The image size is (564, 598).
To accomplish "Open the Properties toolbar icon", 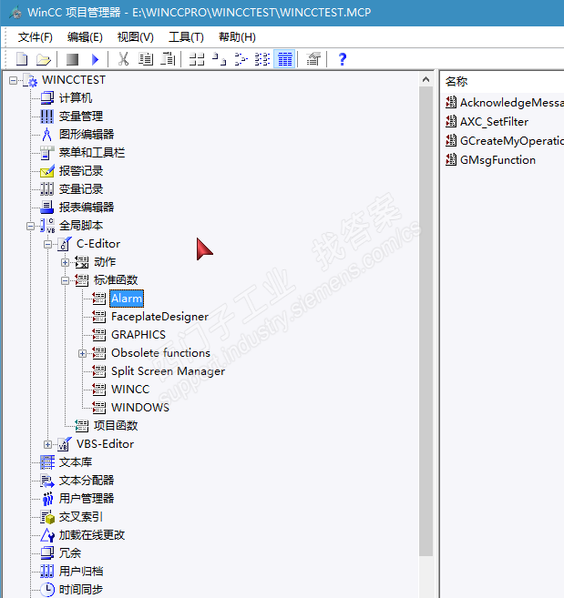I will [313, 59].
